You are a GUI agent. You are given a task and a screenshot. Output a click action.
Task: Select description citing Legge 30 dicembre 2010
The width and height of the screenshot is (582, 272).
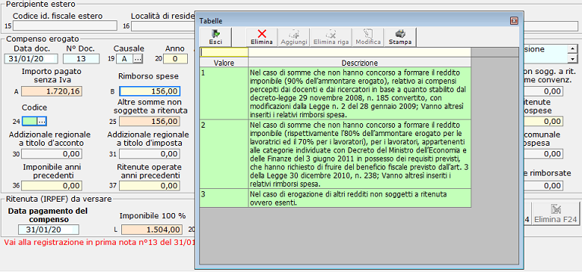[359, 153]
